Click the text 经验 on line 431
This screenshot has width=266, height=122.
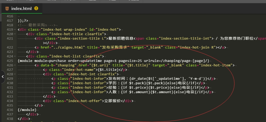click(x=113, y=88)
